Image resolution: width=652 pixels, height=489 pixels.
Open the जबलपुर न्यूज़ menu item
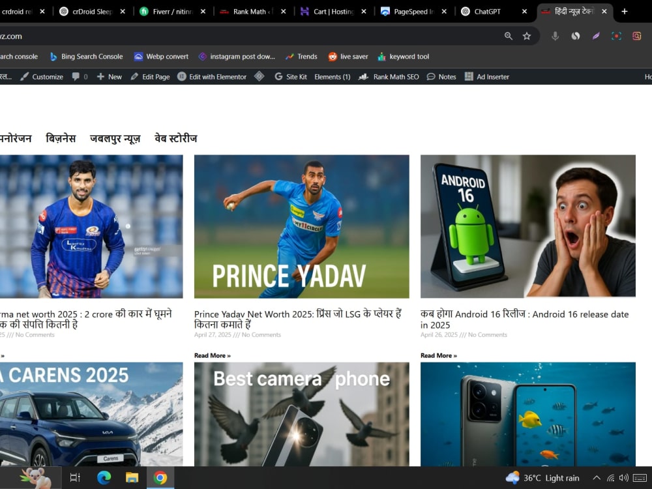(x=115, y=138)
